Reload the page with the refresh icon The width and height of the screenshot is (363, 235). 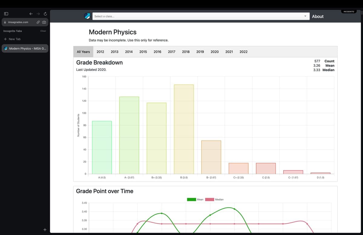(45, 14)
